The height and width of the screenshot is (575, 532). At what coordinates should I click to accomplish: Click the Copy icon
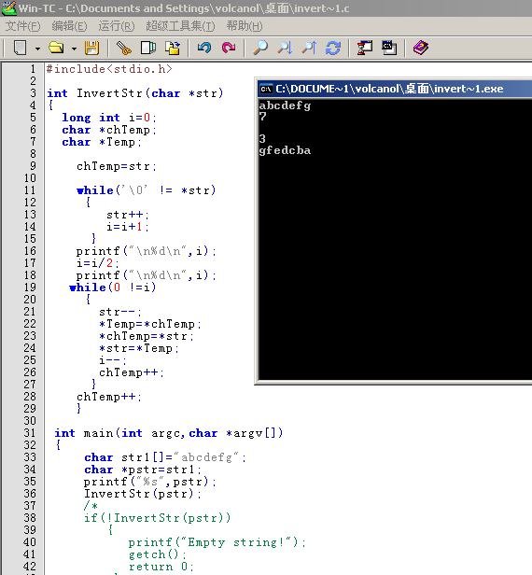coord(148,48)
